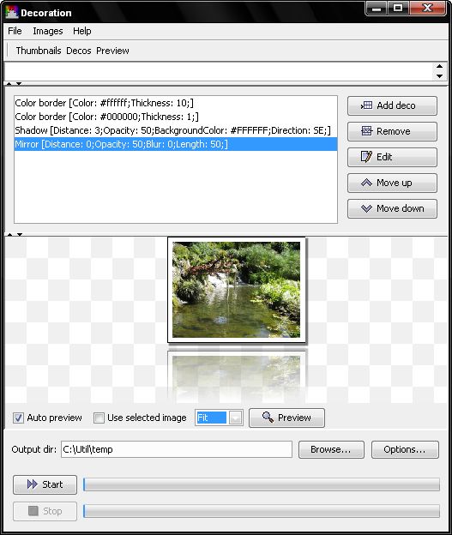
Task: Open the Fit zoom dropdown
Action: pyautogui.click(x=236, y=418)
